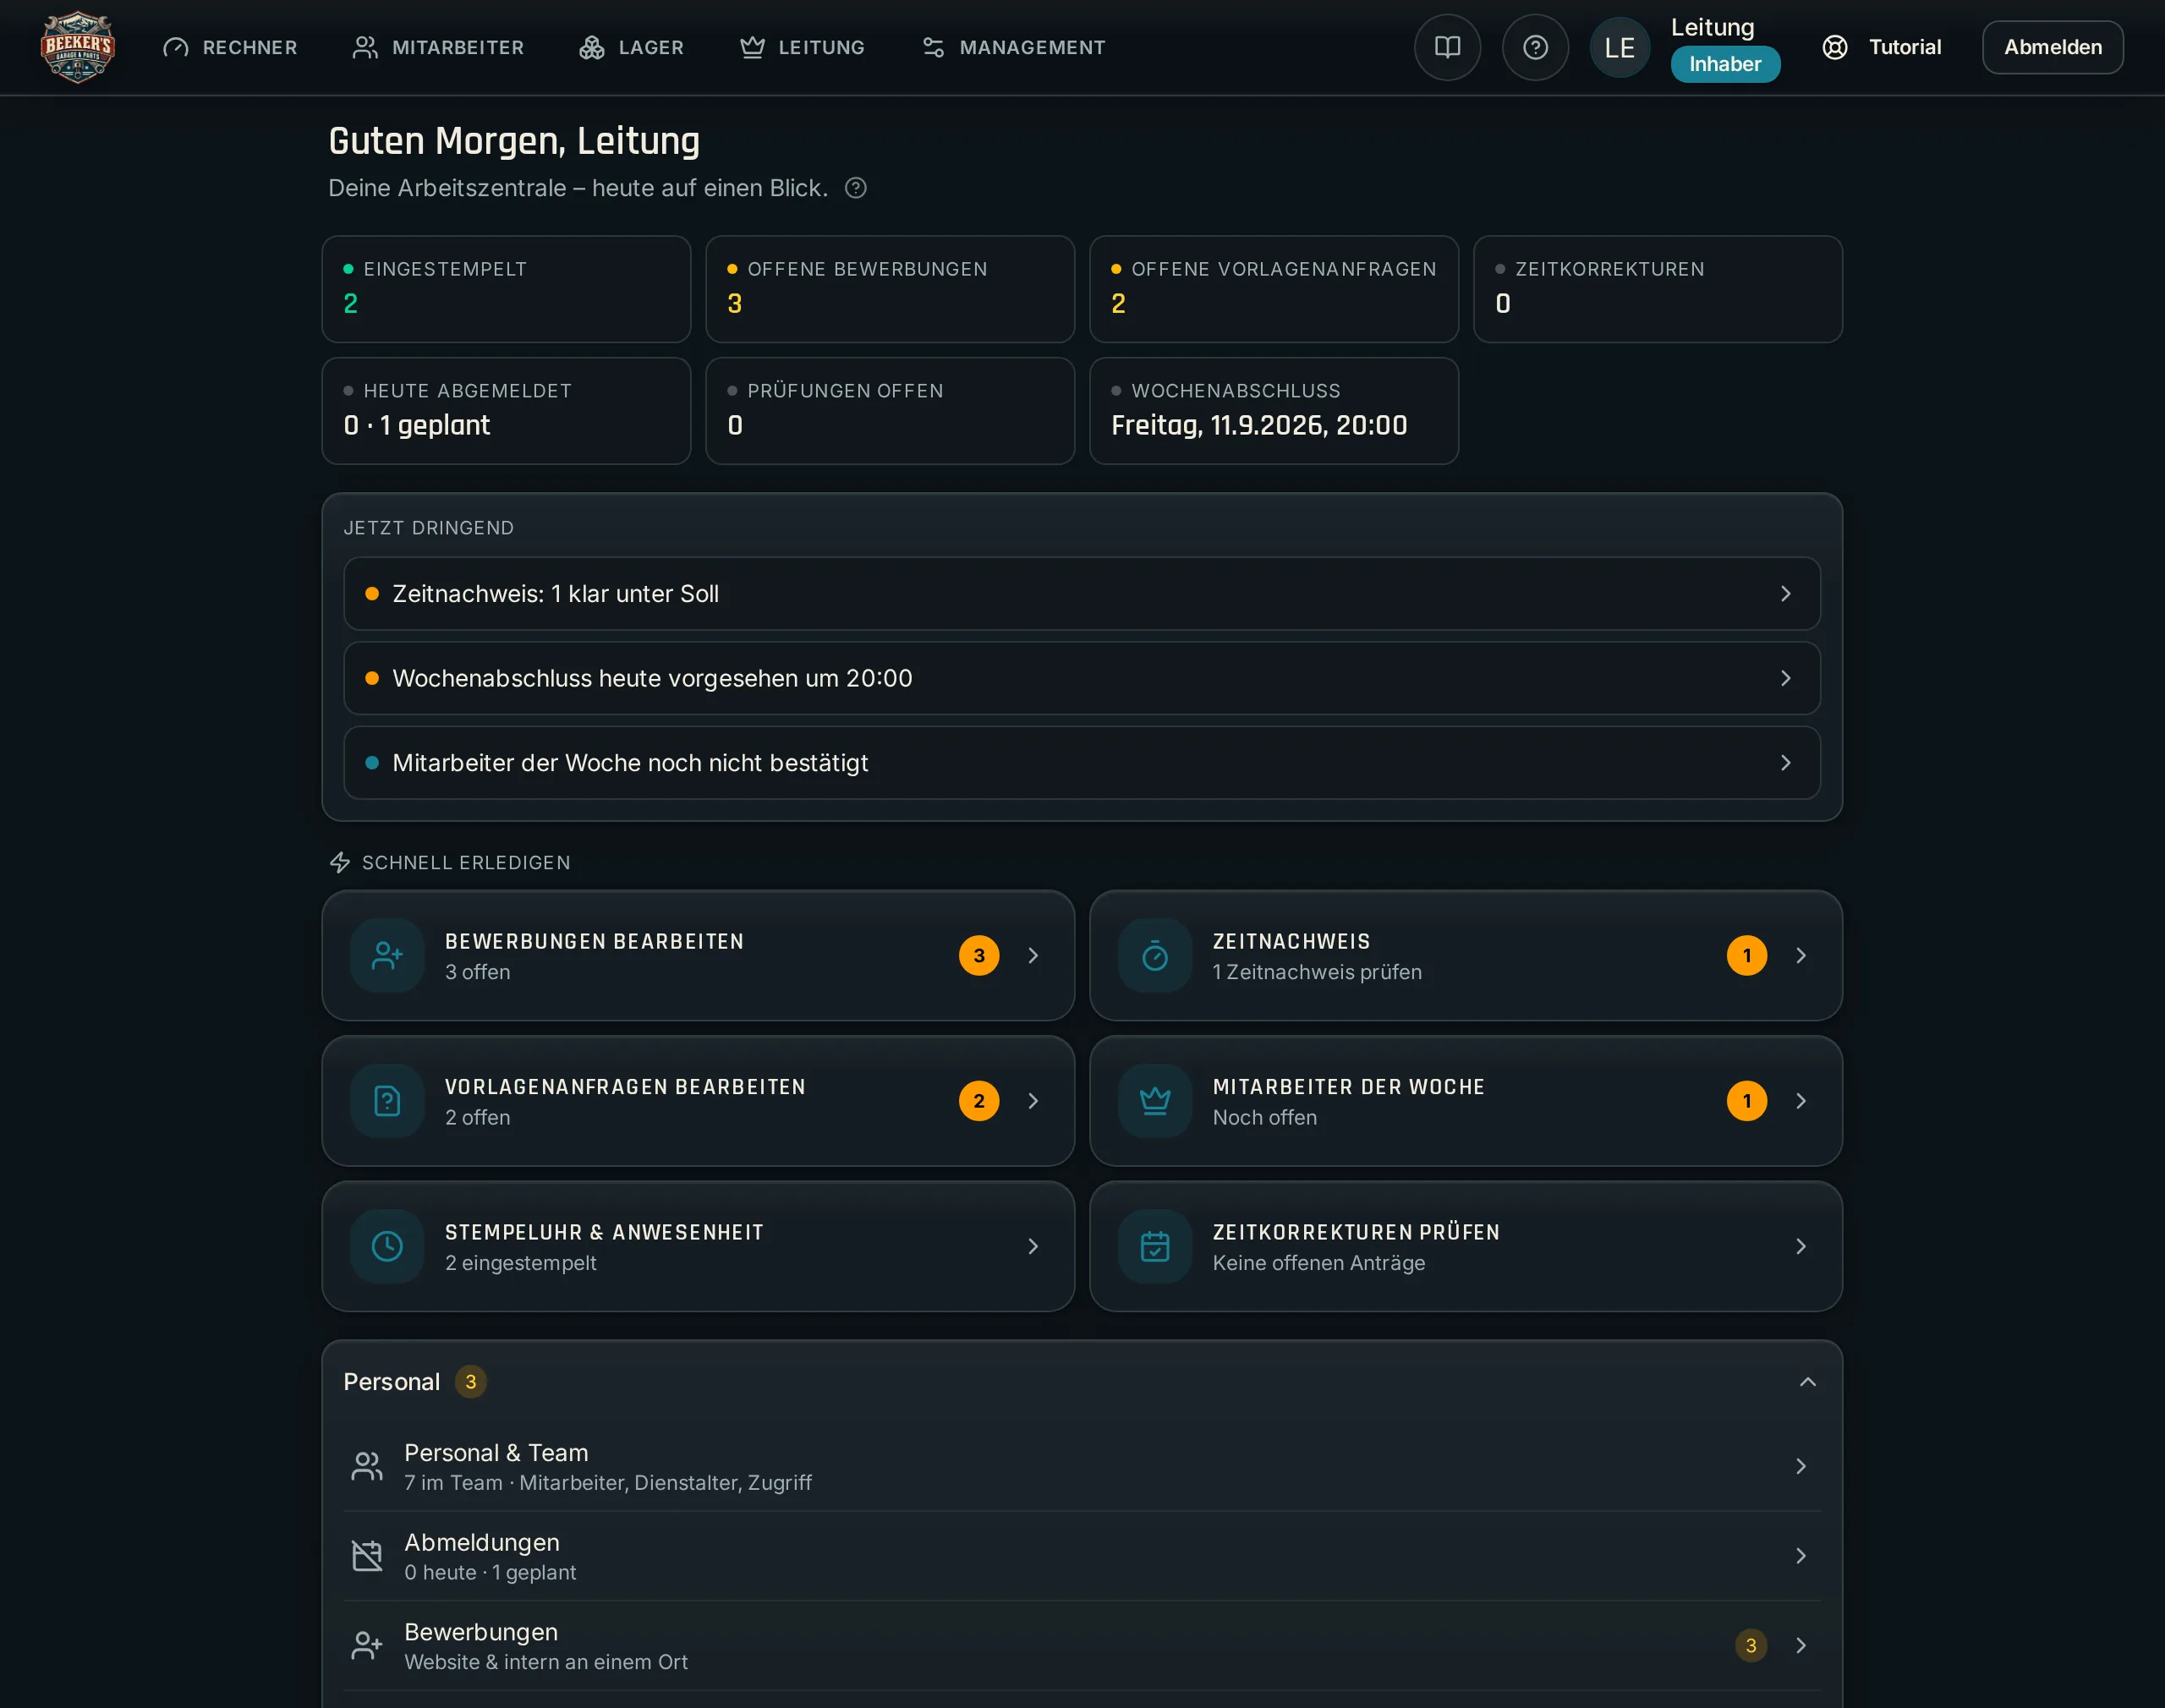Open the handbook book icon
Viewport: 2165px width, 1708px height.
point(1447,47)
